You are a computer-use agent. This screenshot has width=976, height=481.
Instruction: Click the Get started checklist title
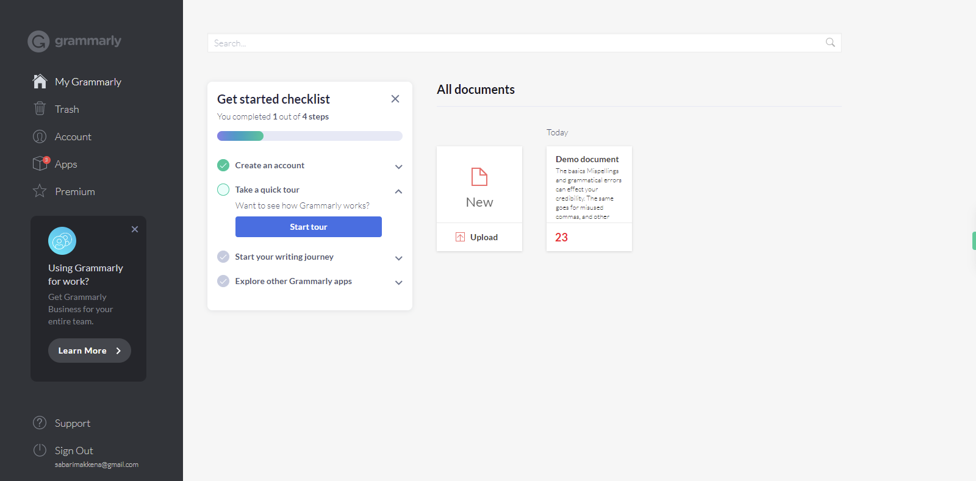273,99
